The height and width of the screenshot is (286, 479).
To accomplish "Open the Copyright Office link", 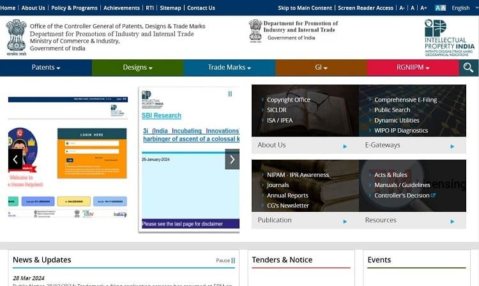I will pyautogui.click(x=289, y=100).
